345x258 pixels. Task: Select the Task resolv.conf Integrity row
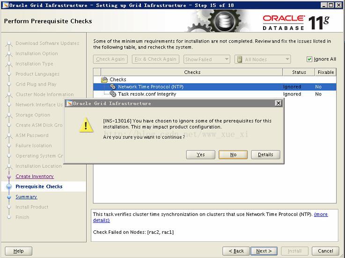tap(214, 94)
